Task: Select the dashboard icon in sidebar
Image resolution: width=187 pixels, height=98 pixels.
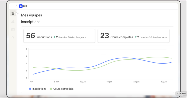Action: pyautogui.click(x=13, y=13)
